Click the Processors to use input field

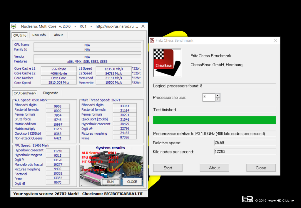tap(209, 97)
